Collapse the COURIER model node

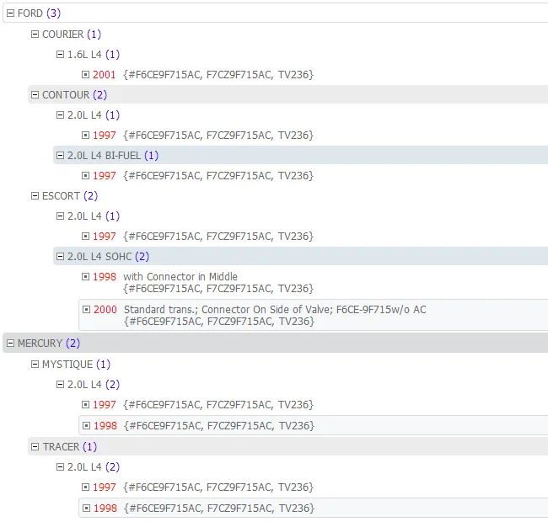coord(35,35)
